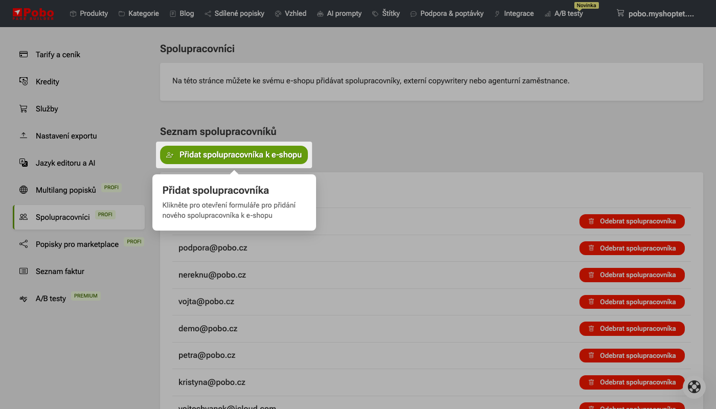Screen dimensions: 716x409
Task: Click the shopping cart icon beside Služby
Action: [24, 109]
